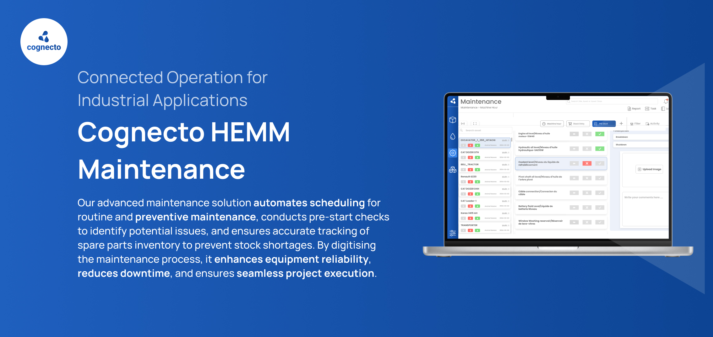The width and height of the screenshot is (713, 337).
Task: Select the Pre Start tab
Action: click(x=604, y=124)
